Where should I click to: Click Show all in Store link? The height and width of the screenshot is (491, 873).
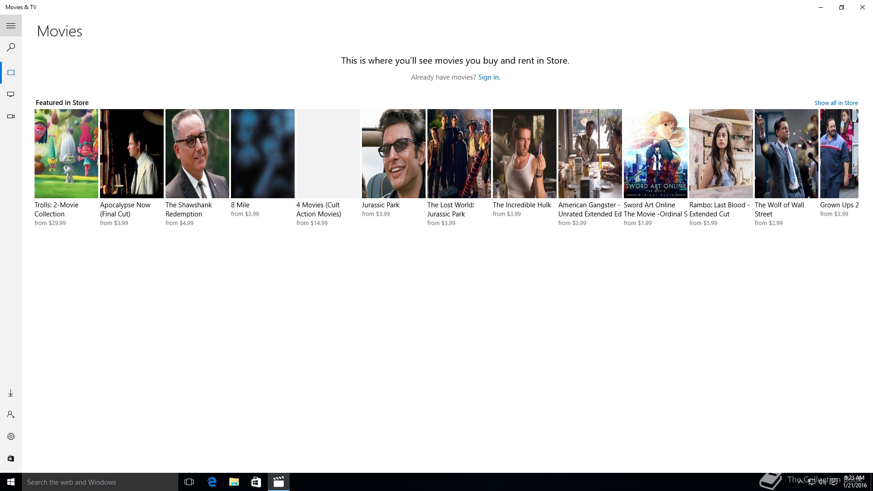click(836, 103)
